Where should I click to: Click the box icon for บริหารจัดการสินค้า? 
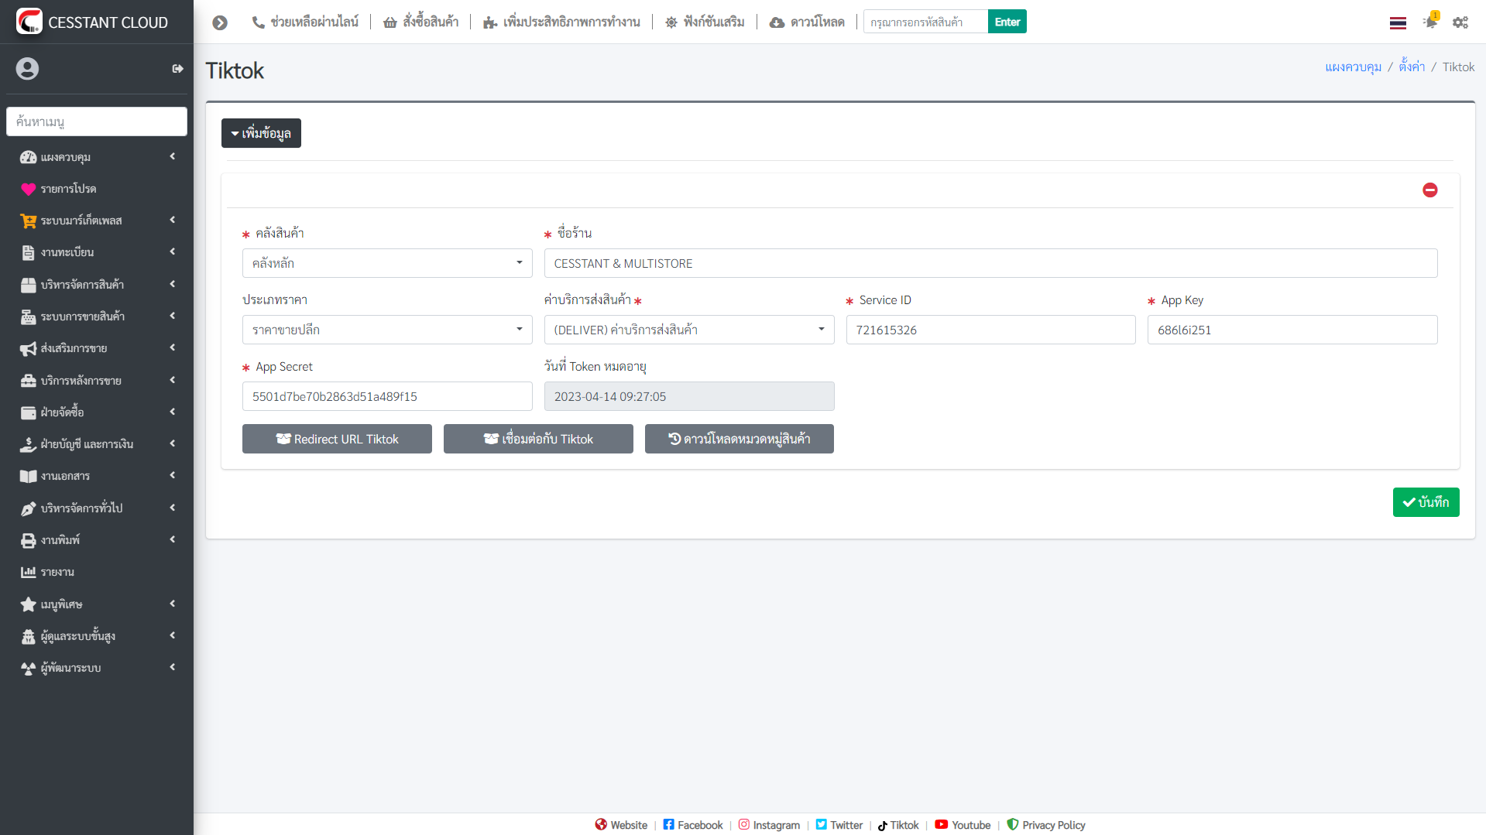click(28, 285)
